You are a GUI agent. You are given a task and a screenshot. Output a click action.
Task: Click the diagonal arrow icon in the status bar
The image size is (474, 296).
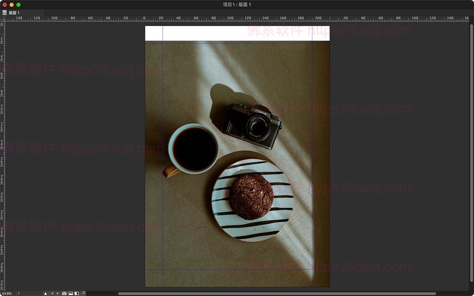83,293
